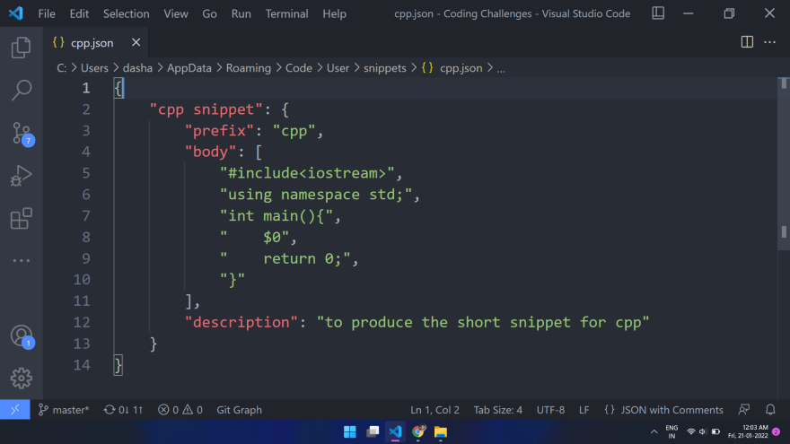Open Git Graph from status bar
This screenshot has width=790, height=444.
tap(240, 410)
